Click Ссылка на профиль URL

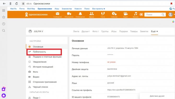pos(121,90)
